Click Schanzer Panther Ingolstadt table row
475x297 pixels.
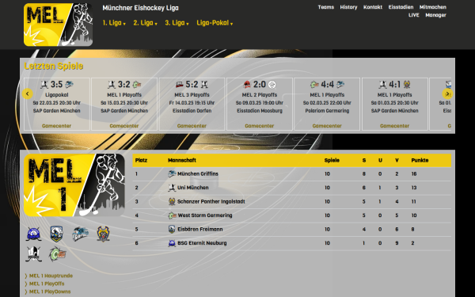tap(291, 201)
